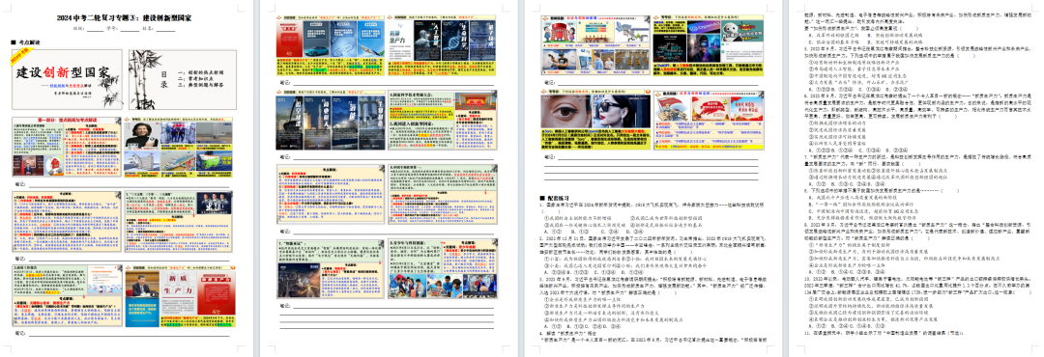The image size is (1044, 357).
Task: Select the 第一部分：重点新闻与考点解读 slide
Action: tap(67, 147)
